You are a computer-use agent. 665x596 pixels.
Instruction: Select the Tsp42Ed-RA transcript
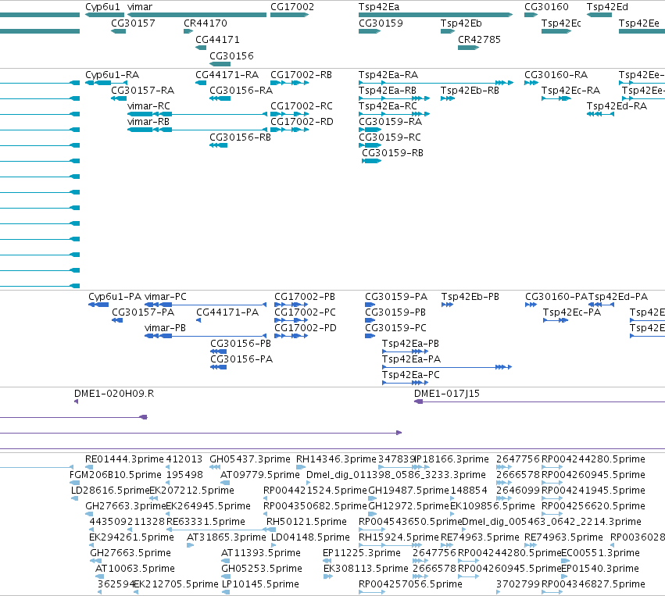pyautogui.click(x=601, y=114)
